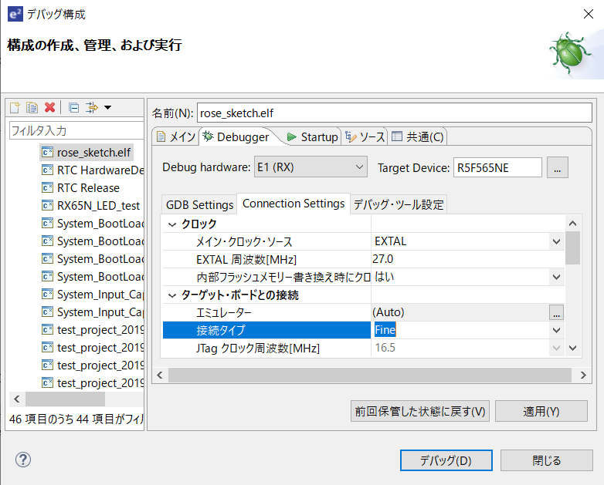Start debugging with デバッグ(D) button
Screen dimensions: 604x485
click(x=446, y=460)
